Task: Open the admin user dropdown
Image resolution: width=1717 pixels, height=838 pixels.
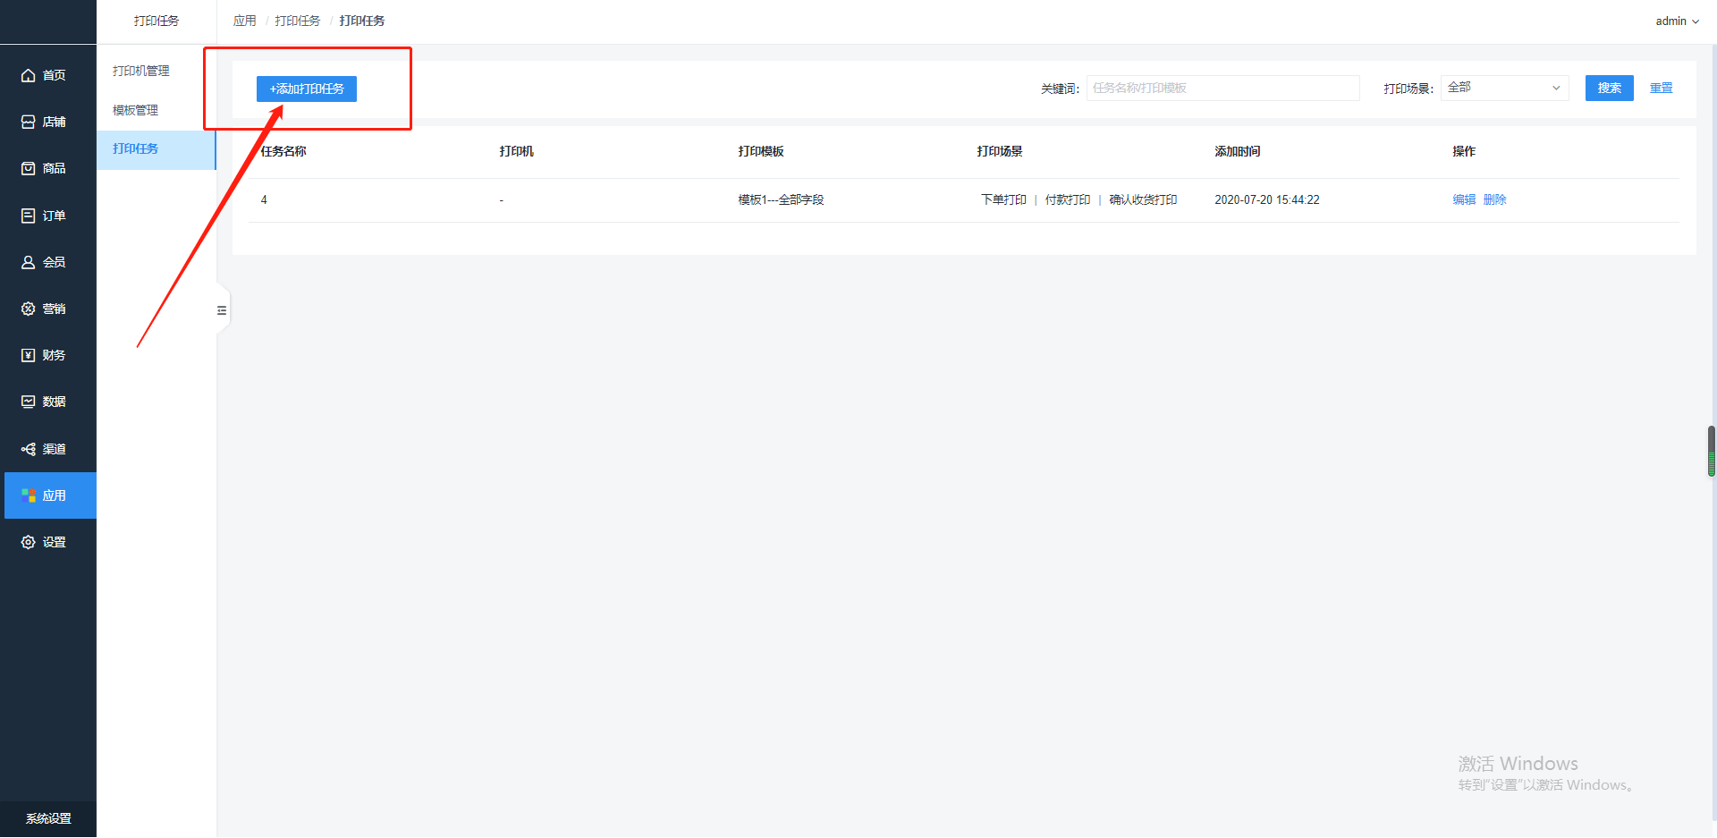Action: (x=1677, y=21)
